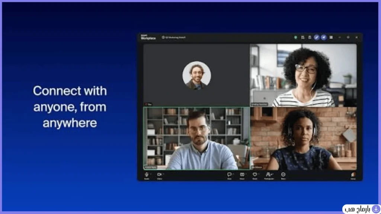Switch layout with the grid view icon
The width and height of the screenshot is (381, 214).
331,38
